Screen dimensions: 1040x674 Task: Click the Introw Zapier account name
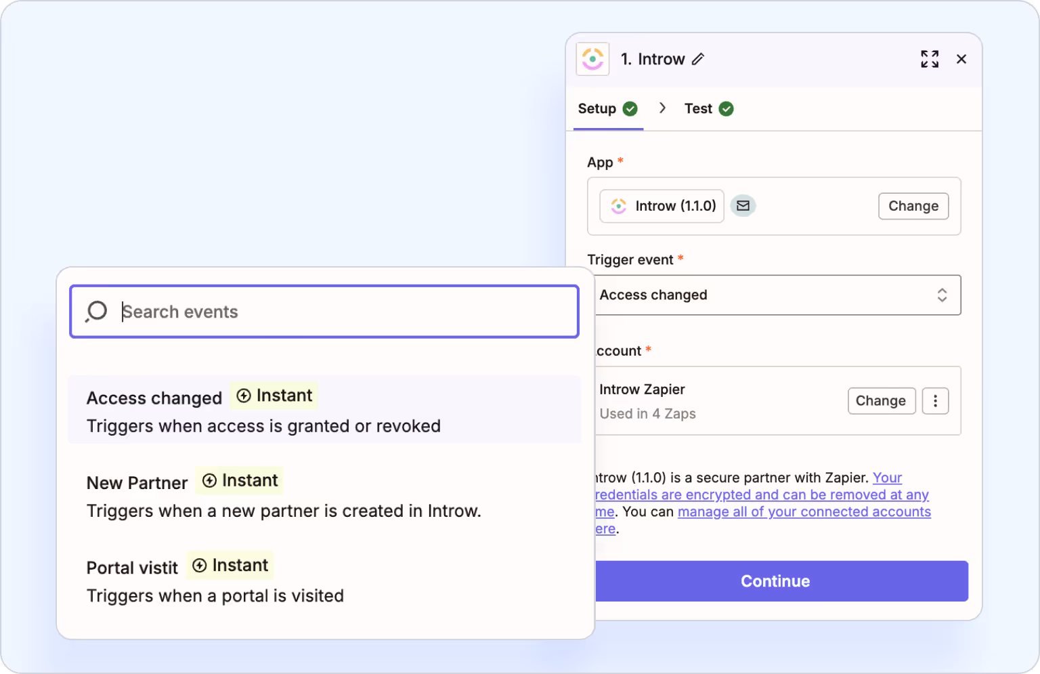[642, 389]
